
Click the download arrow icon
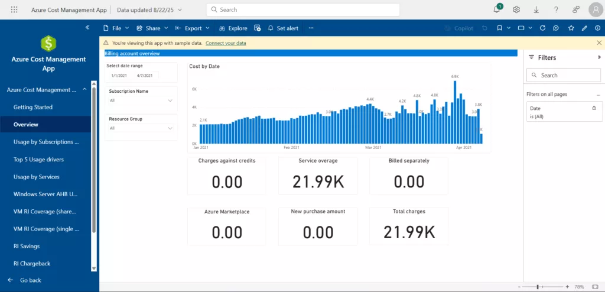pyautogui.click(x=536, y=9)
